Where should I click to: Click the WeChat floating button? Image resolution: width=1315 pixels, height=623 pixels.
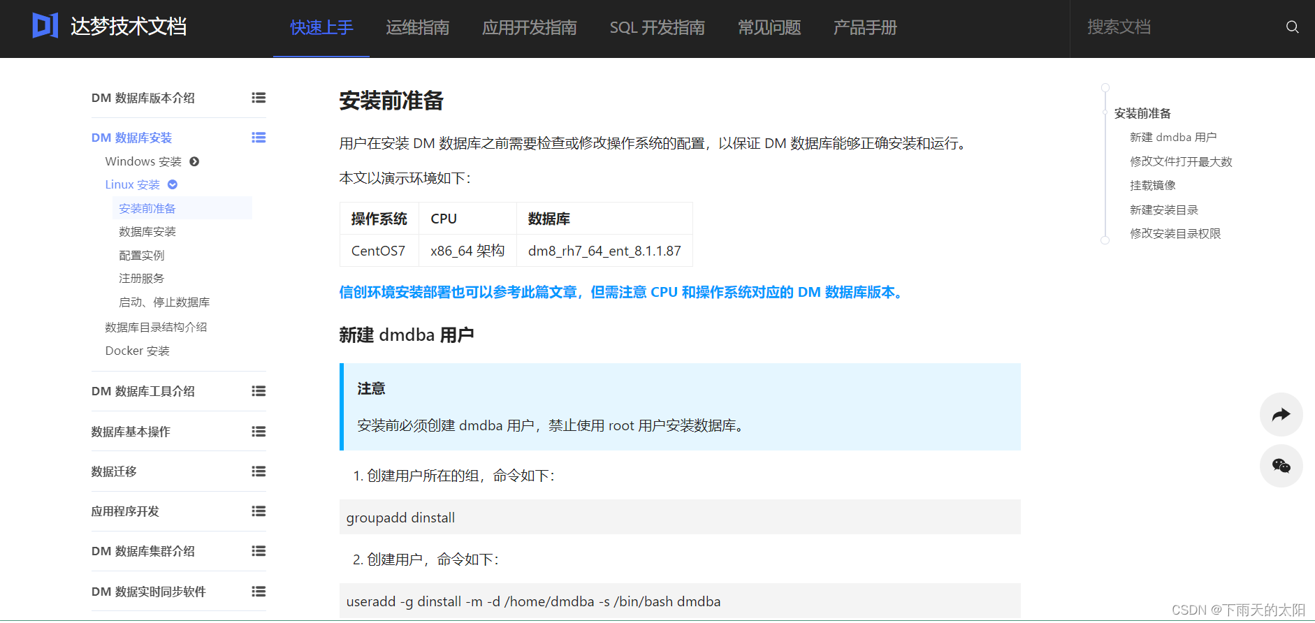click(1281, 466)
